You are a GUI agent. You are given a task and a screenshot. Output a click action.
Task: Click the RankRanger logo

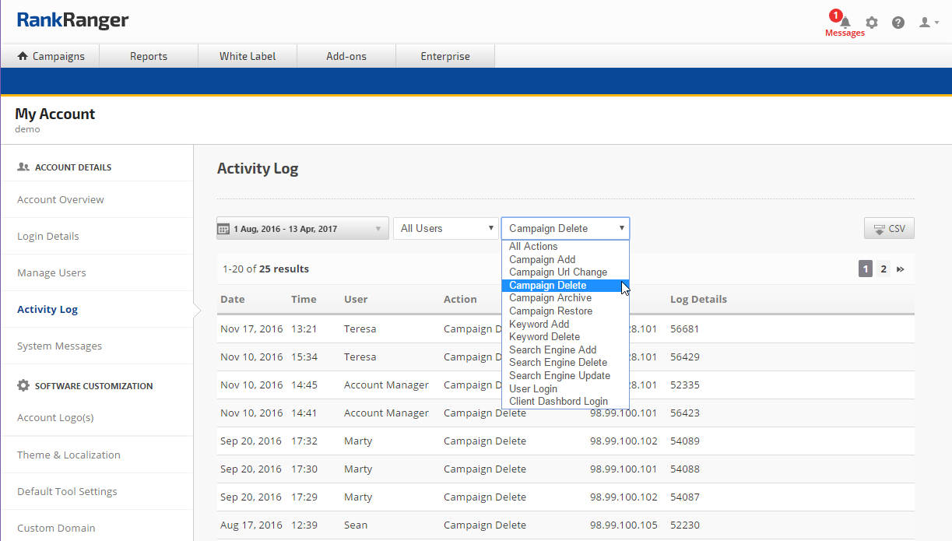point(73,20)
